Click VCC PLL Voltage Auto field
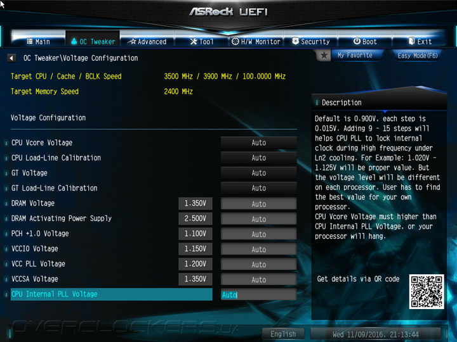457x342 pixels. click(x=258, y=264)
